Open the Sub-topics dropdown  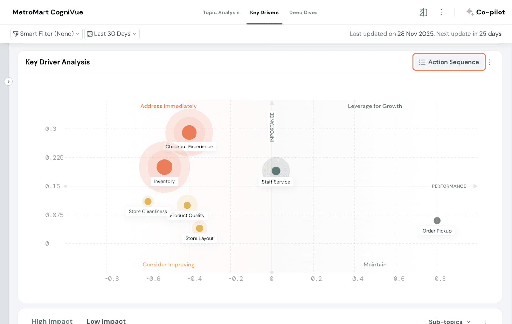pyautogui.click(x=450, y=321)
